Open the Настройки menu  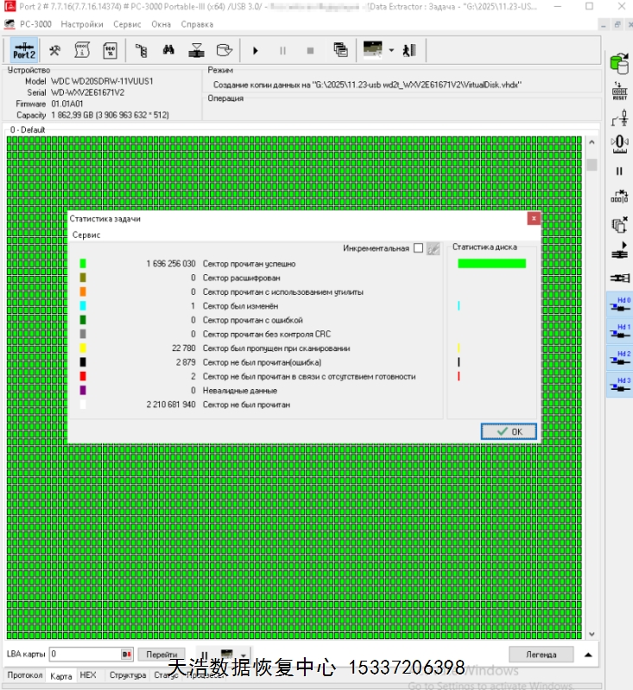click(x=82, y=24)
